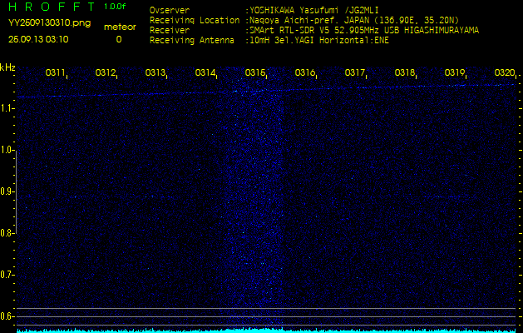This screenshot has height=333, width=523.
Task: Click the 0320 time marker
Action: pos(505,72)
